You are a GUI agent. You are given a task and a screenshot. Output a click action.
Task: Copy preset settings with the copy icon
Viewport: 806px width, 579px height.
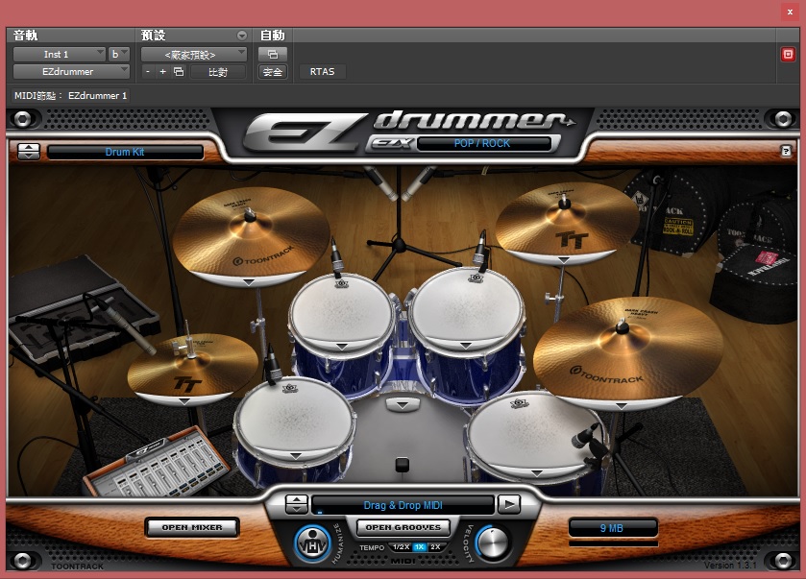tap(179, 71)
